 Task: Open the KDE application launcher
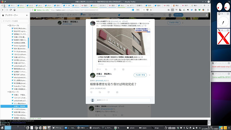coord(2,128)
